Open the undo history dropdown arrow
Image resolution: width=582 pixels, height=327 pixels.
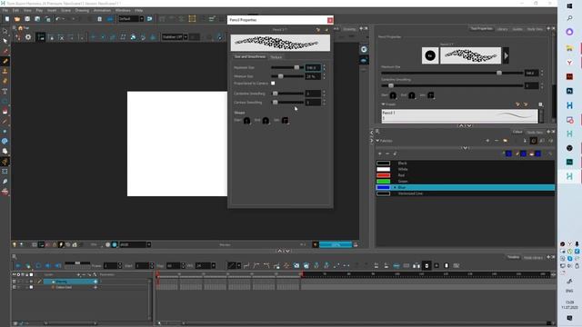(64, 19)
